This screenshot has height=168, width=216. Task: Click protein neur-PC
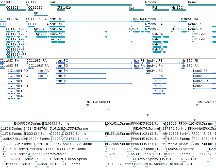94,63
